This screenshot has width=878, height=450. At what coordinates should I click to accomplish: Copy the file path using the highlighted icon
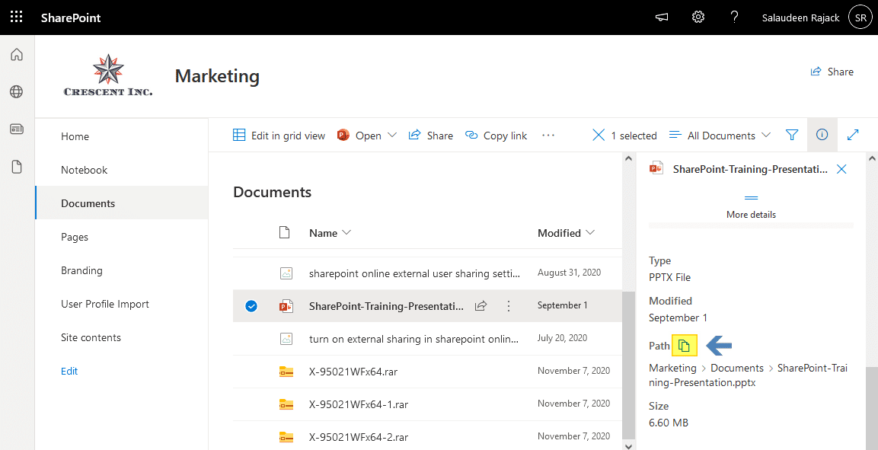[x=684, y=345]
